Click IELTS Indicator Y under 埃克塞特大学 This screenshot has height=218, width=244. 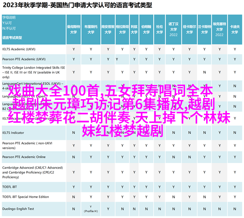point(220,133)
